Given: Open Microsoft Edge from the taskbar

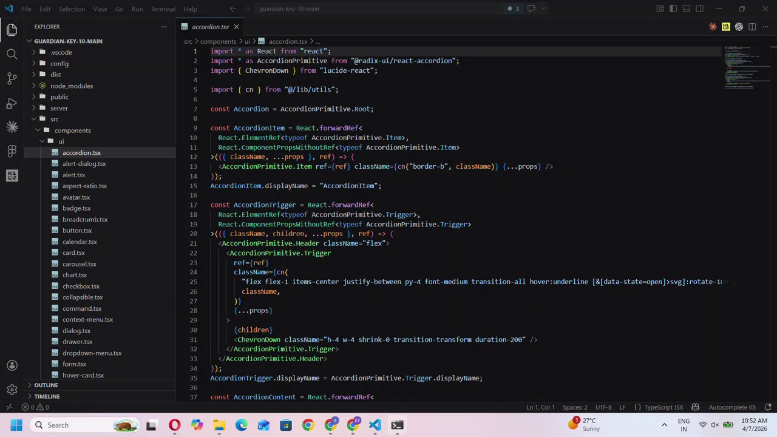Looking at the screenshot, I should [x=242, y=425].
